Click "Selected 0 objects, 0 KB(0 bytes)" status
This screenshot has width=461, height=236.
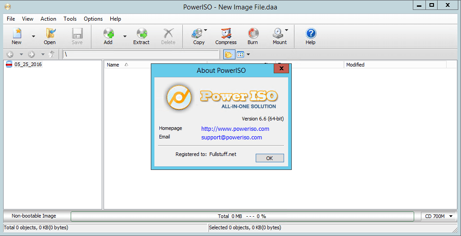245,227
